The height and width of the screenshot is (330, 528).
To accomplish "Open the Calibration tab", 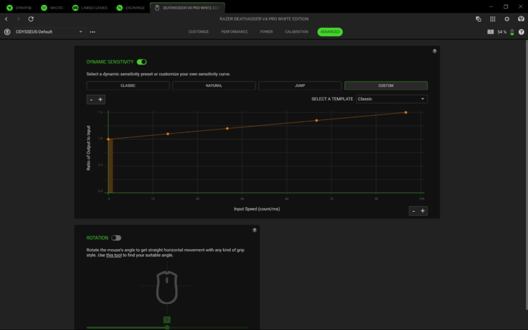I will (x=297, y=32).
